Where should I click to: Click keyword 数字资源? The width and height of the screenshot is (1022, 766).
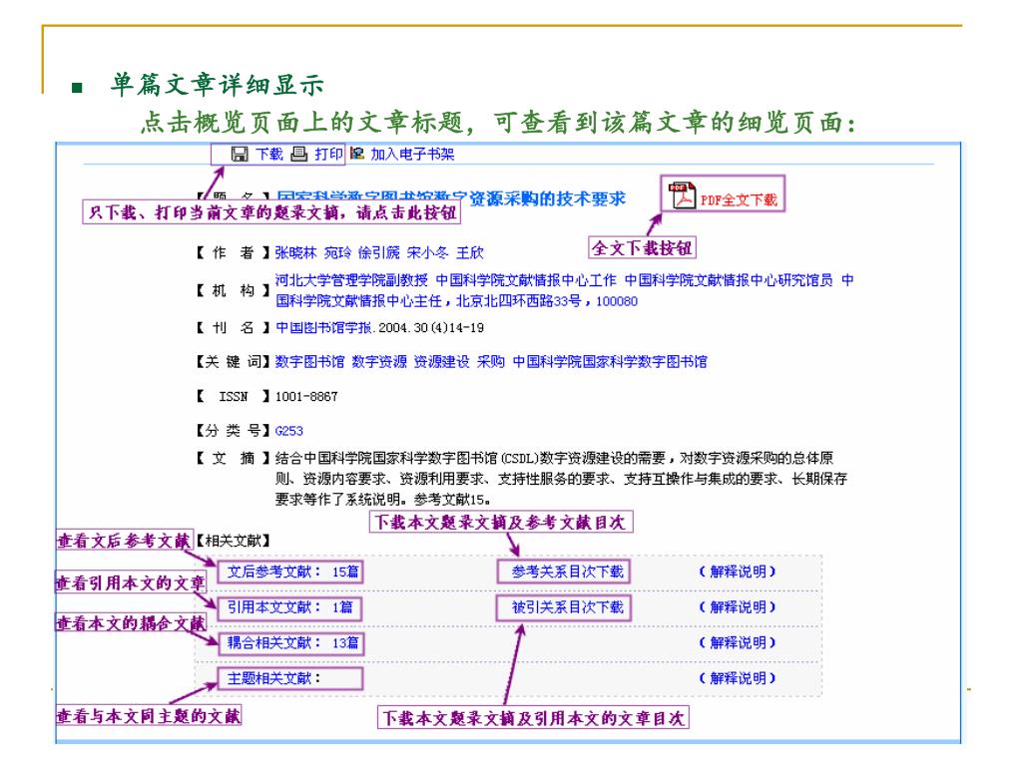379,361
